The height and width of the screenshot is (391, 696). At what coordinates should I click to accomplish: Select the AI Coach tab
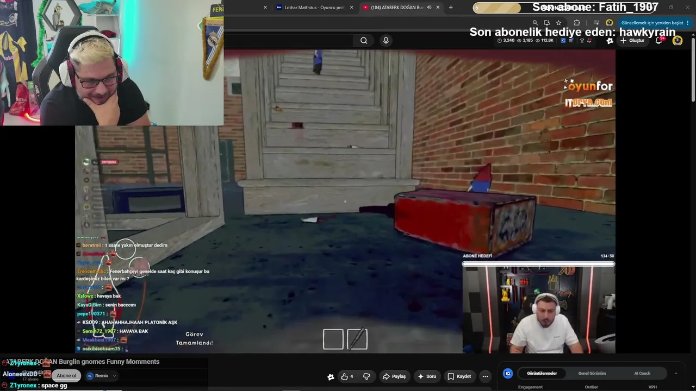tap(642, 373)
